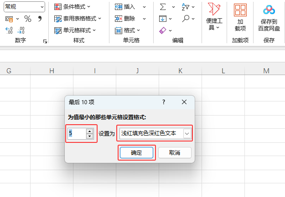The width and height of the screenshot is (285, 197).
Task: Open the Fill down menu
Action: click(165, 19)
